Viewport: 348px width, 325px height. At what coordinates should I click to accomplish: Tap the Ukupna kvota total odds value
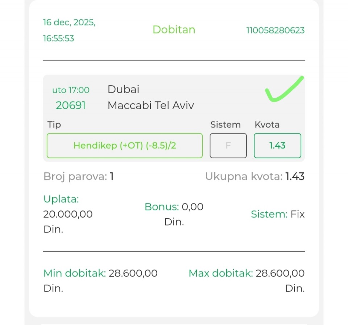click(x=294, y=176)
